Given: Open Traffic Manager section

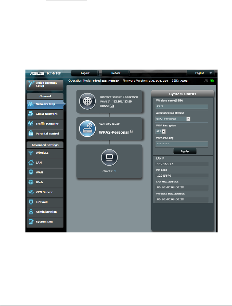Looking at the screenshot, I should [x=45, y=124].
